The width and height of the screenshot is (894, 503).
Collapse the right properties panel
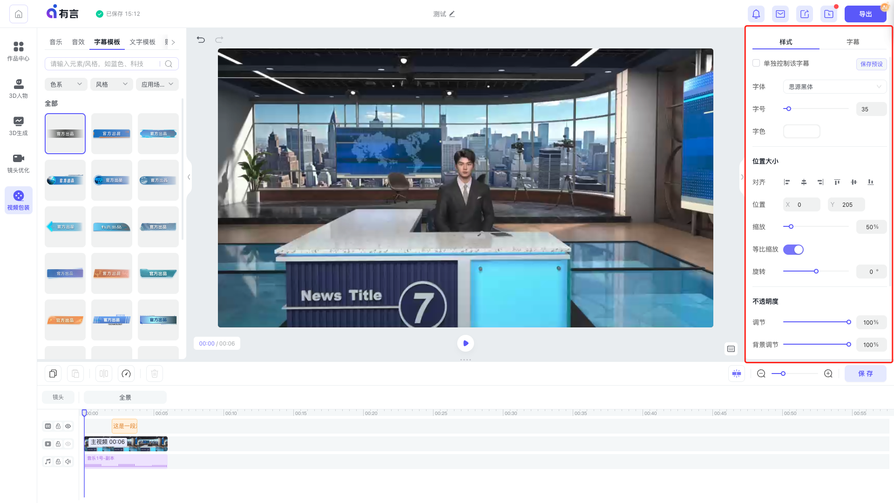tap(742, 177)
